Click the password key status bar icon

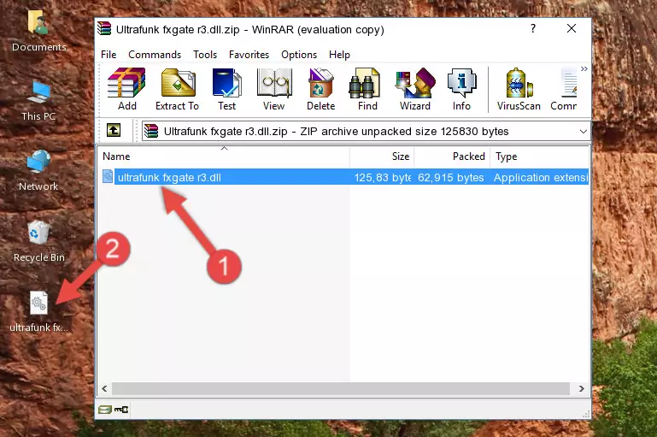point(121,410)
